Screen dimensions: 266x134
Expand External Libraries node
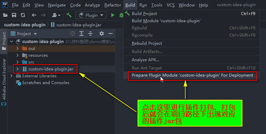(11, 76)
